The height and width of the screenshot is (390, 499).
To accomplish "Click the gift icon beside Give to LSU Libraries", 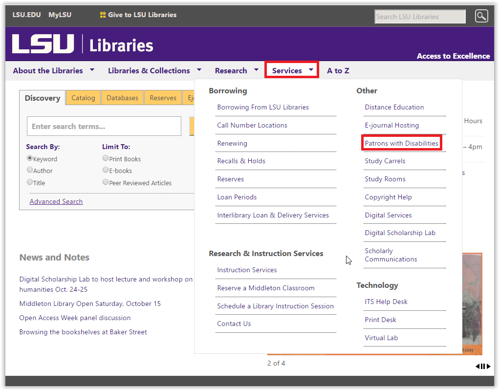I will (x=103, y=15).
